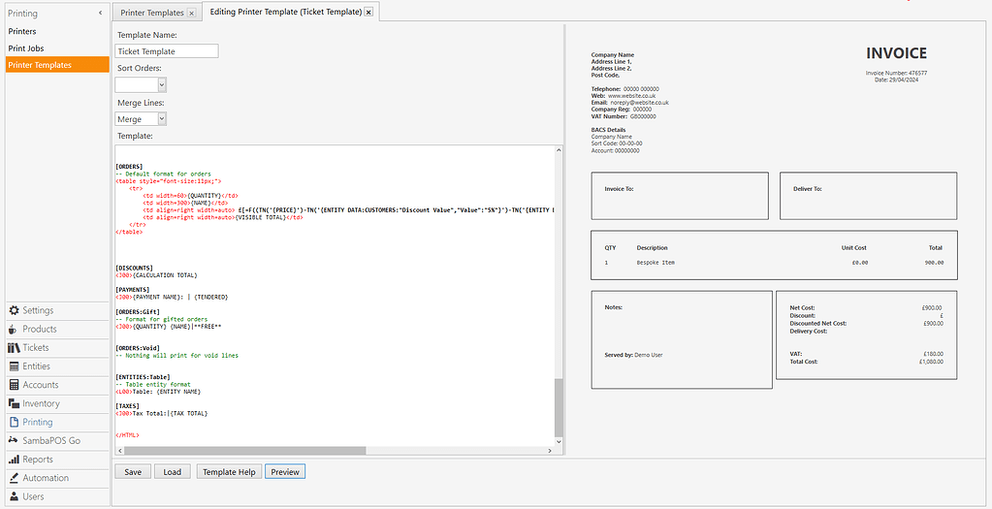Click the template editor horizontal scrollbar thumb
Viewport: 992px width, 509px height.
(x=244, y=450)
